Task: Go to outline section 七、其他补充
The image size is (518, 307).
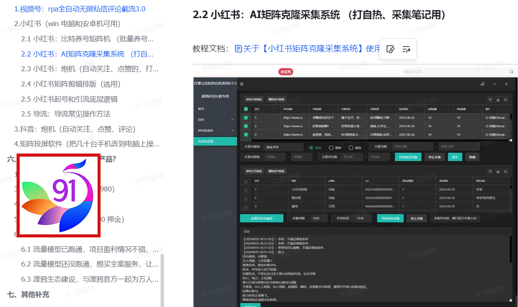Action: click(28, 294)
